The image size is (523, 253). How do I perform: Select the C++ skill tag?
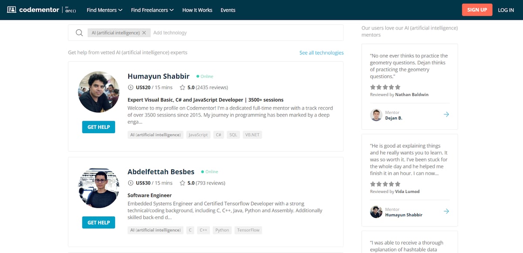tap(204, 230)
